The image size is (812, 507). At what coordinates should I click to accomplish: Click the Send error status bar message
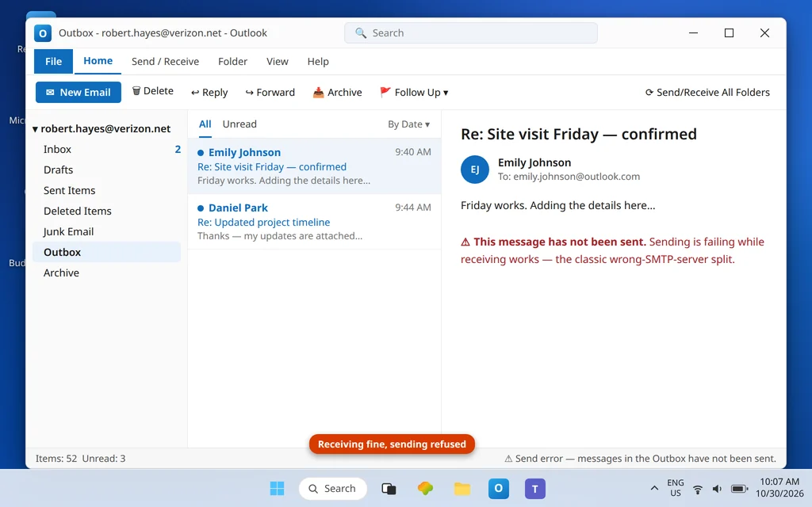[x=640, y=459]
